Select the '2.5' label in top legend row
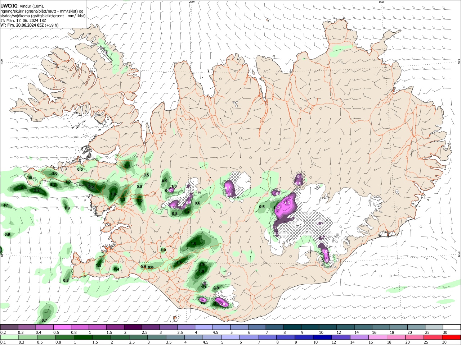461x345 pixels. click(144, 332)
